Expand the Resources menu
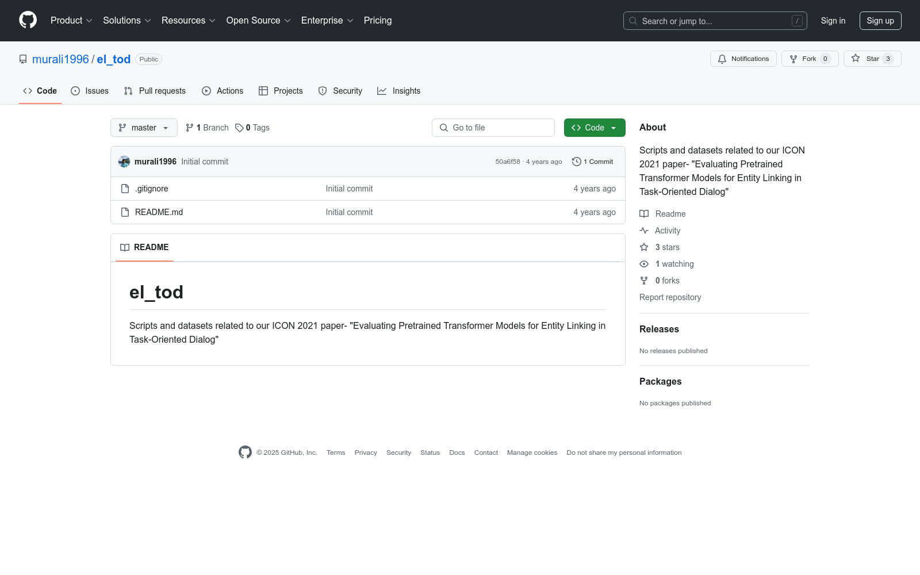 189,20
